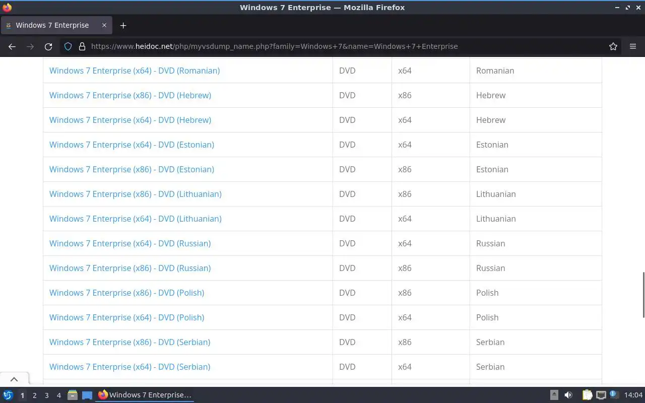Show site security padlock info
The image size is (645, 403).
(x=82, y=46)
